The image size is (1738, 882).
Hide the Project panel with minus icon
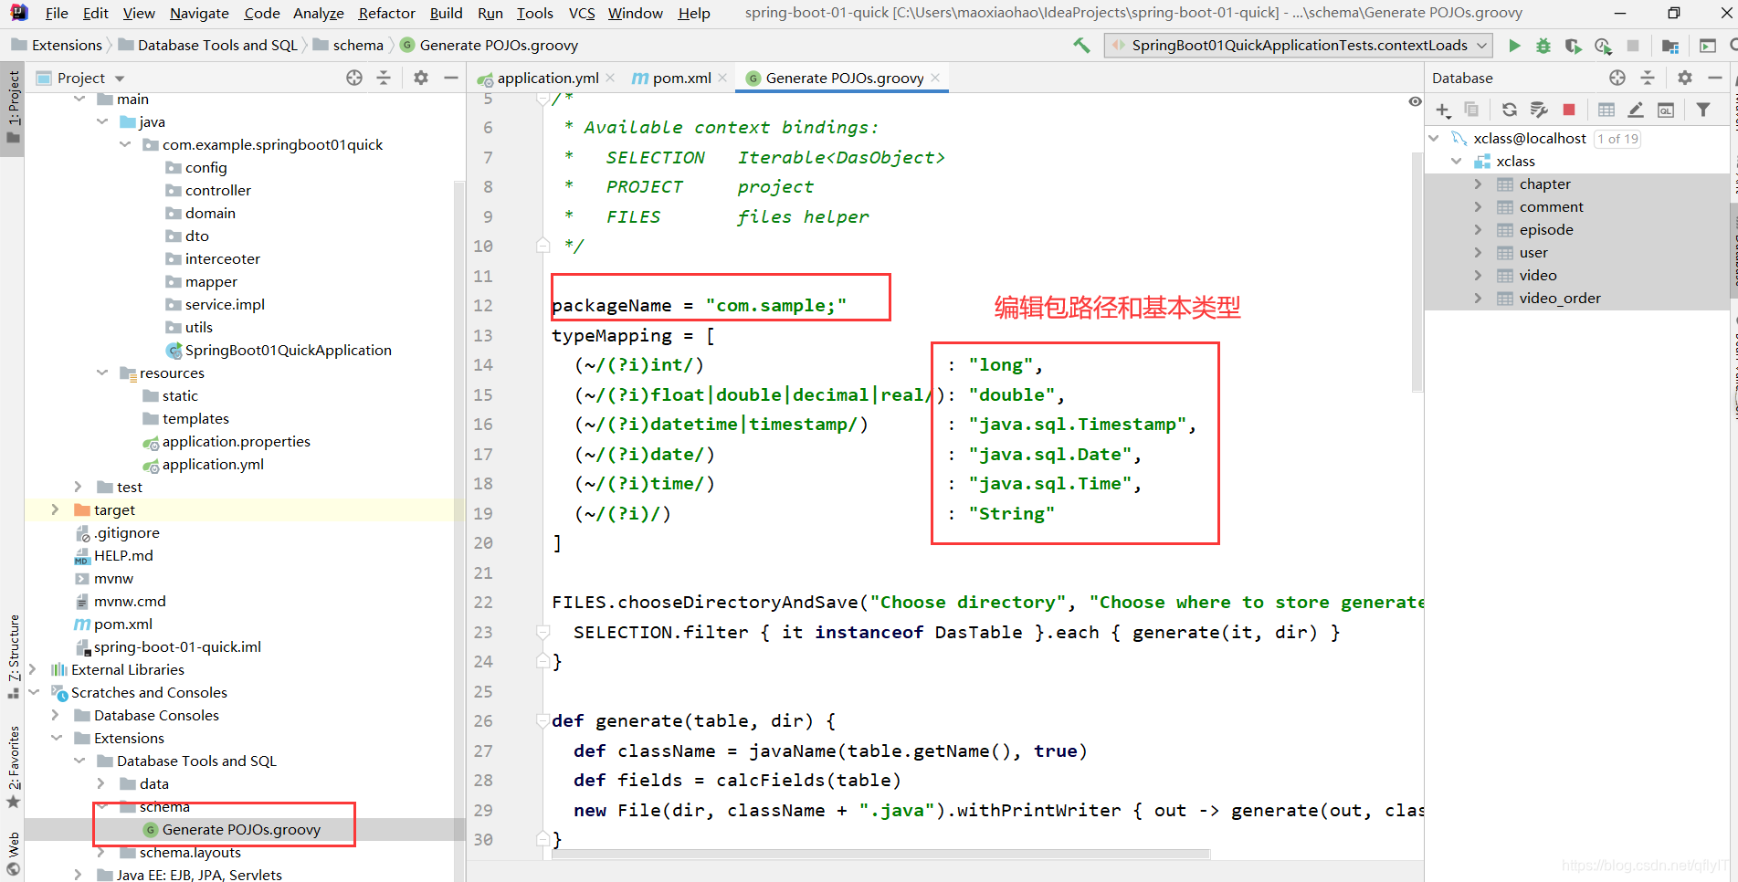450,79
